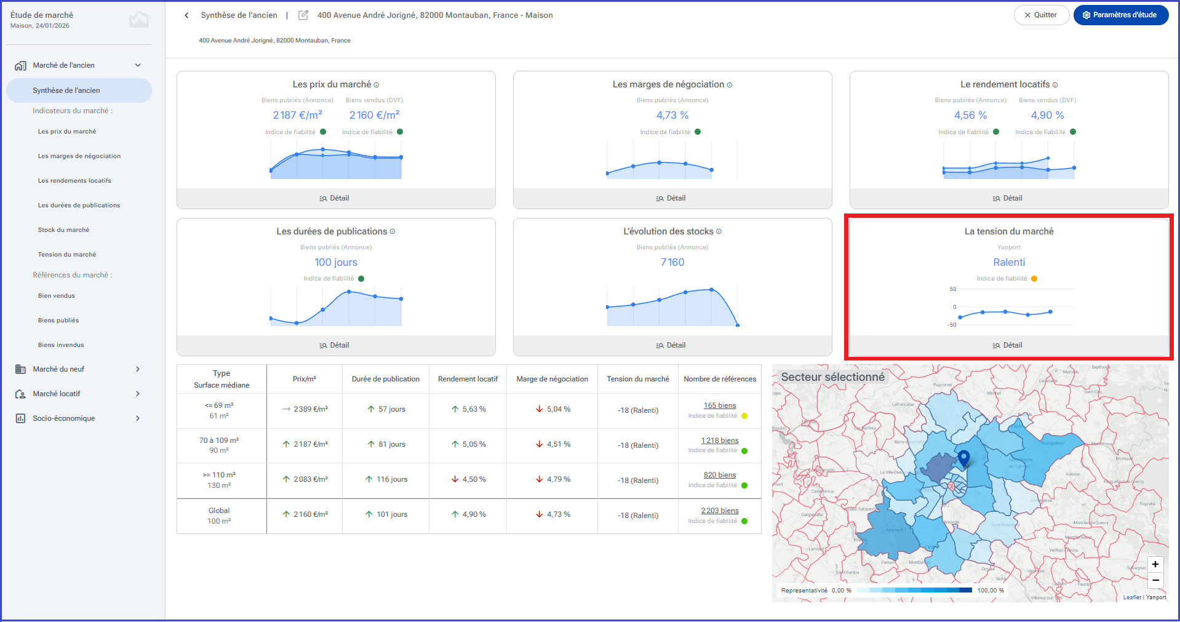Select Tension du marché in the sidebar
The height and width of the screenshot is (622, 1180).
67,255
